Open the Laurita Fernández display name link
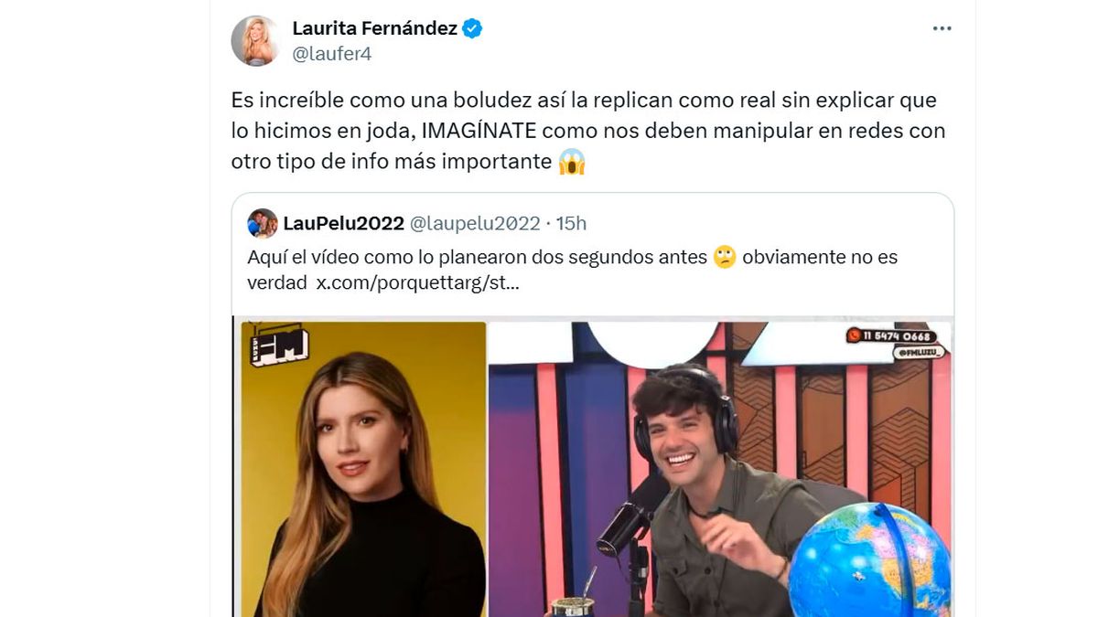This screenshot has height=617, width=1098. coord(374,28)
